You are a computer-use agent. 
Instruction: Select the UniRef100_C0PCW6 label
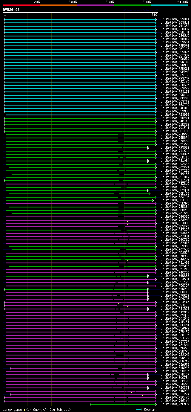pyautogui.click(x=175, y=98)
